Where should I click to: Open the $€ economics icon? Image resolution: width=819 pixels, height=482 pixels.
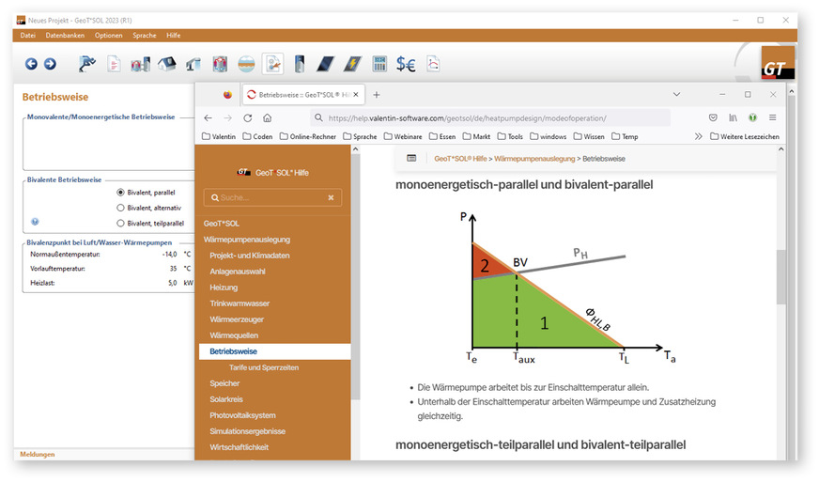click(406, 64)
